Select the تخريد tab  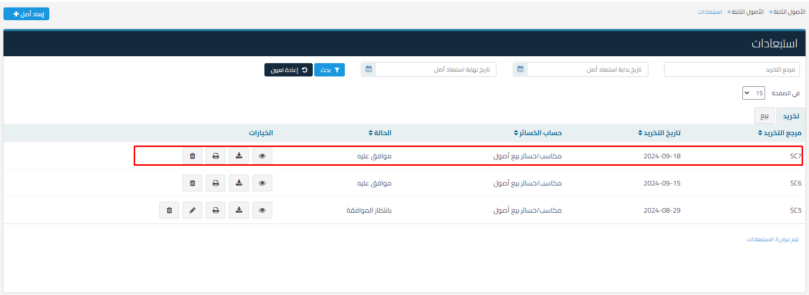point(791,116)
